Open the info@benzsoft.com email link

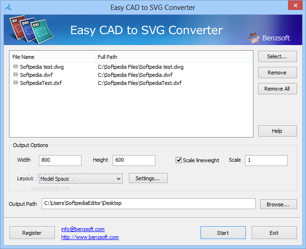83,229
